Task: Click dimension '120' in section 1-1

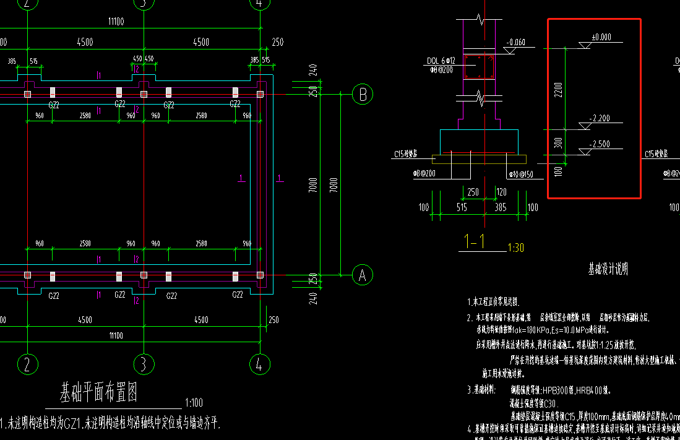Action: (x=501, y=192)
